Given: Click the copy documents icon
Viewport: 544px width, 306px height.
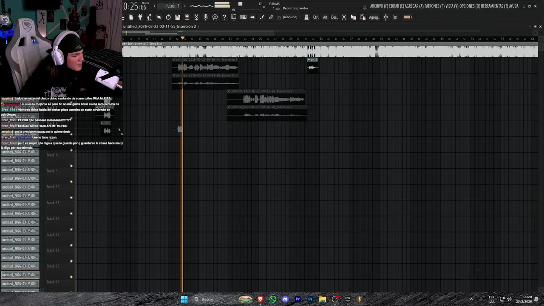Looking at the screenshot, I should [x=353, y=17].
